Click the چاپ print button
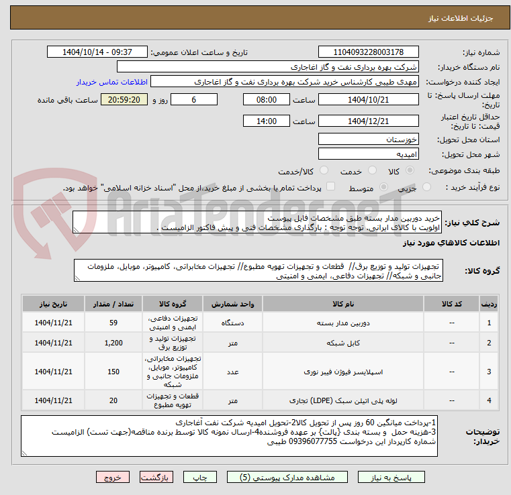 [200, 478]
